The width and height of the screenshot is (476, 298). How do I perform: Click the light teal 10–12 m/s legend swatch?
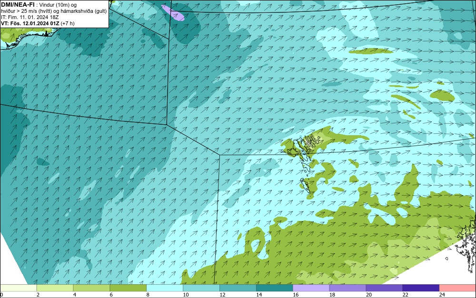point(201,288)
